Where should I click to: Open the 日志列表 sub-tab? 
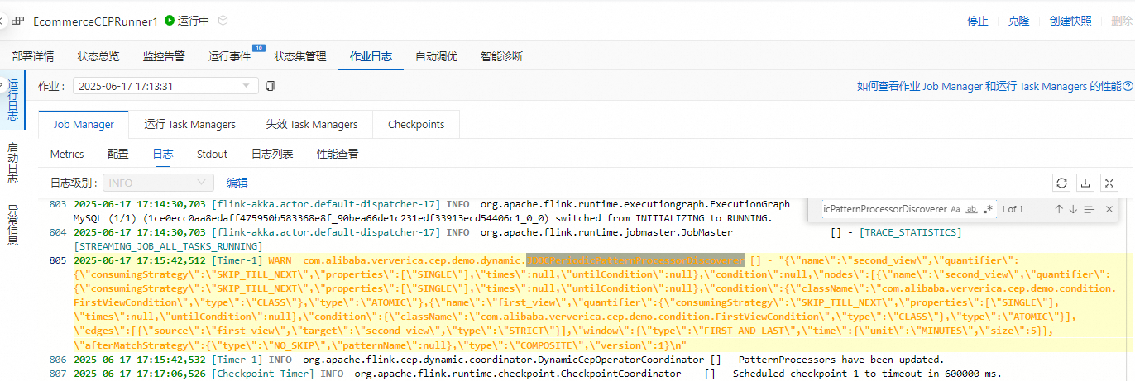click(x=272, y=154)
